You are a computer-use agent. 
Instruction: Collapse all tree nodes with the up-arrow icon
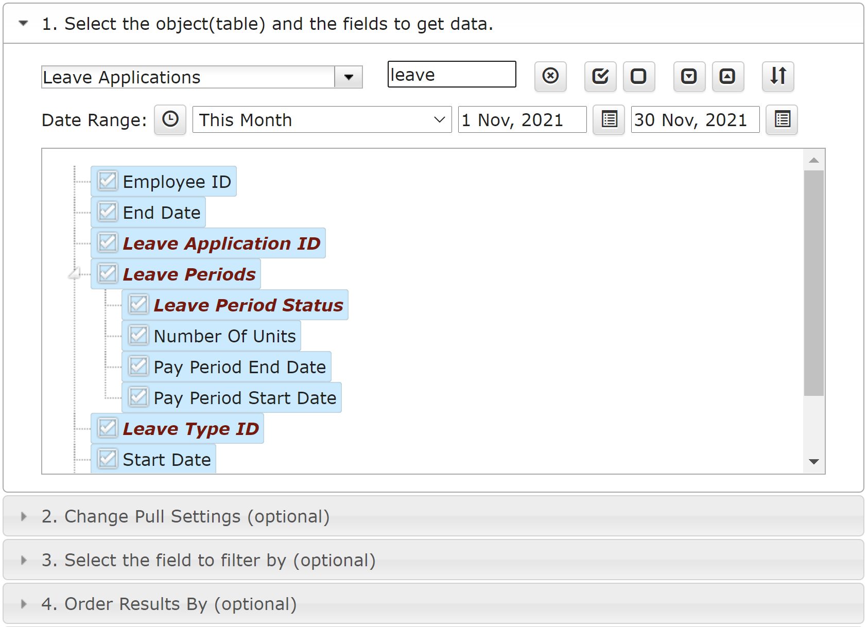point(728,76)
